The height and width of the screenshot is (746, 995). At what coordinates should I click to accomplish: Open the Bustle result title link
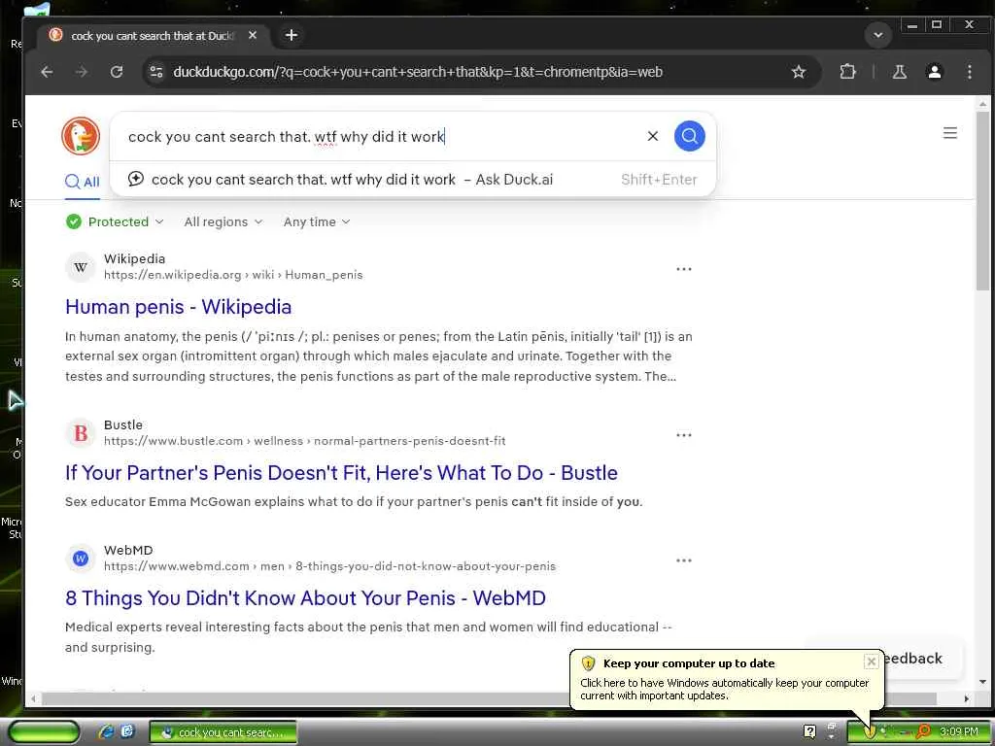(x=341, y=473)
